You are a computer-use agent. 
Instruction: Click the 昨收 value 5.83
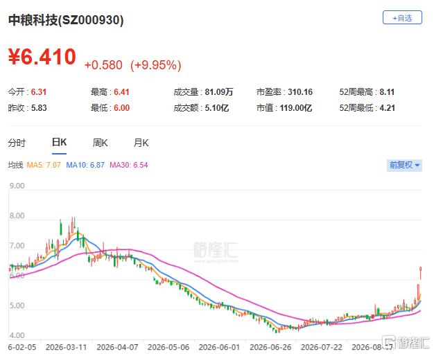tap(39, 108)
